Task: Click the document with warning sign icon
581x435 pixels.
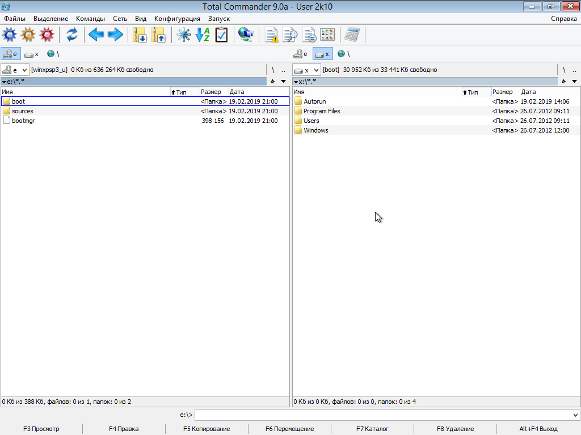Action: 272,35
